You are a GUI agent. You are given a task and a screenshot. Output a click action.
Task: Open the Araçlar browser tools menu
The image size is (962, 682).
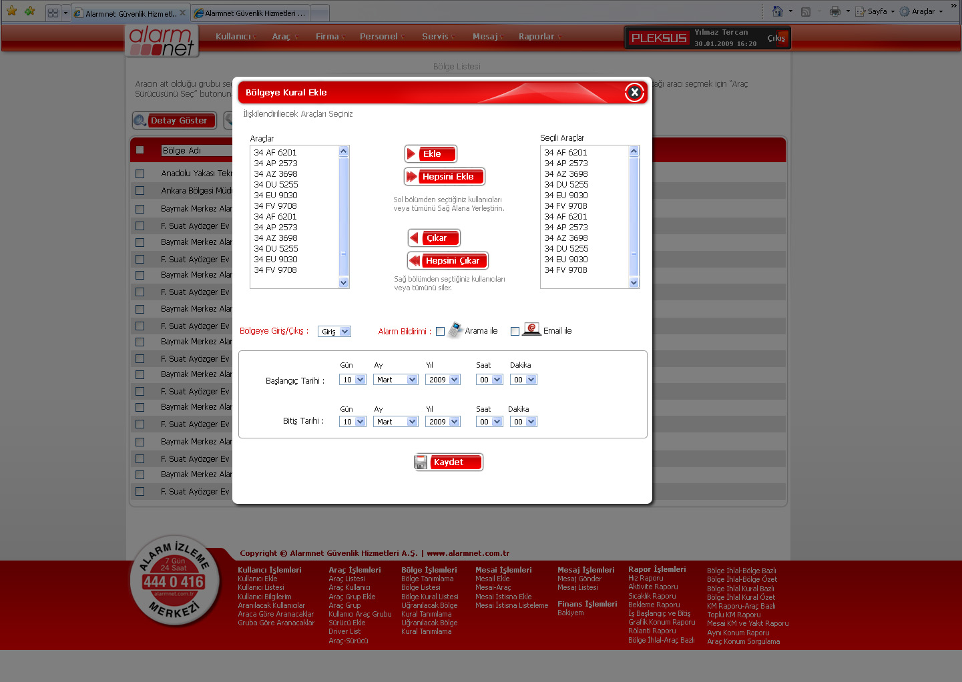[x=921, y=11]
